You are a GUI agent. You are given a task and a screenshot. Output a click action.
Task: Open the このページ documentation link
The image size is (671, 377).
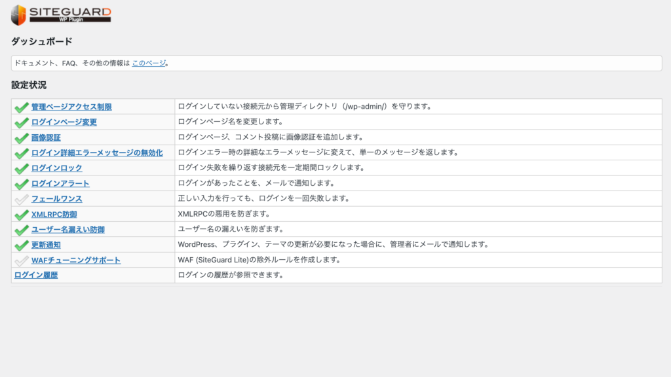click(x=149, y=63)
